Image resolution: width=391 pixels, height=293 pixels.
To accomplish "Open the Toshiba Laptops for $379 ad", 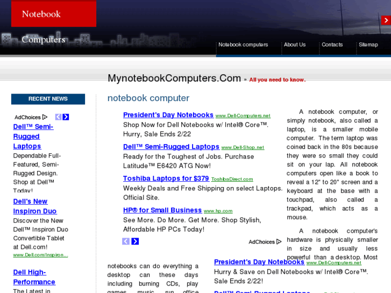I will (166, 178).
